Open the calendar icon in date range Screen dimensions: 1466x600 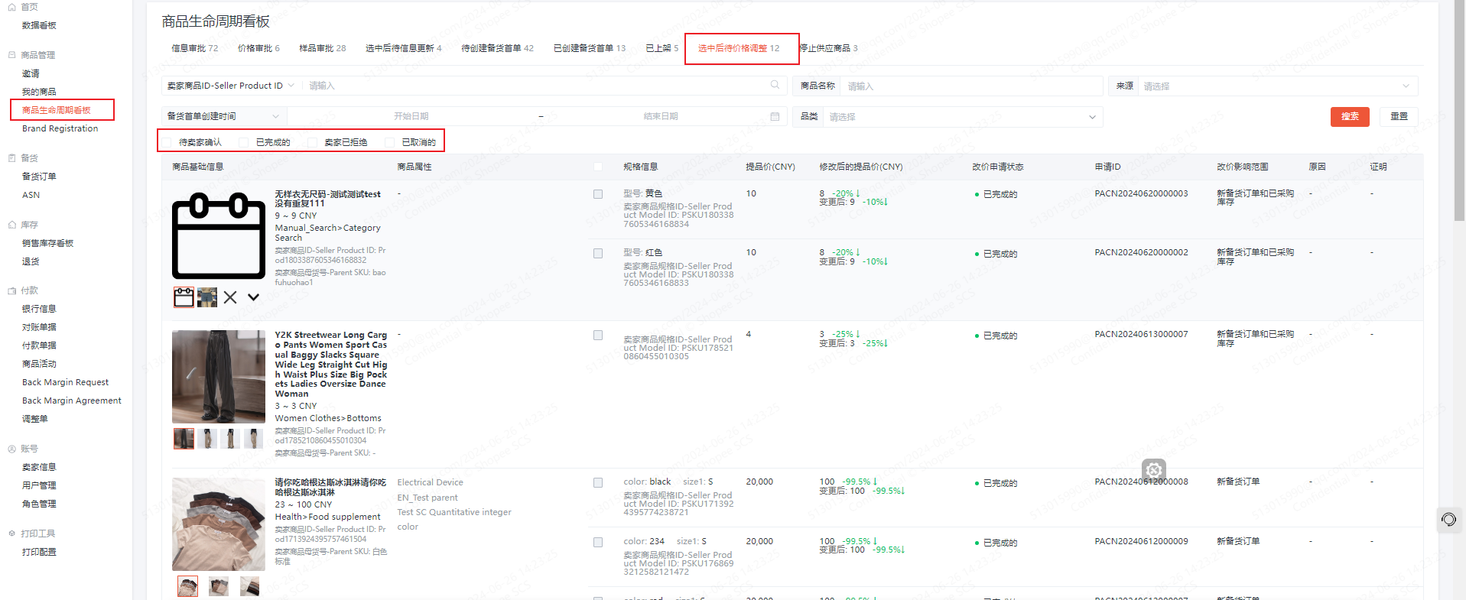(775, 116)
